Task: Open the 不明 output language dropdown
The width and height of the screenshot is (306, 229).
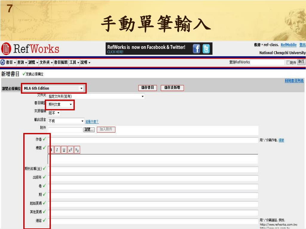Action: [66, 121]
